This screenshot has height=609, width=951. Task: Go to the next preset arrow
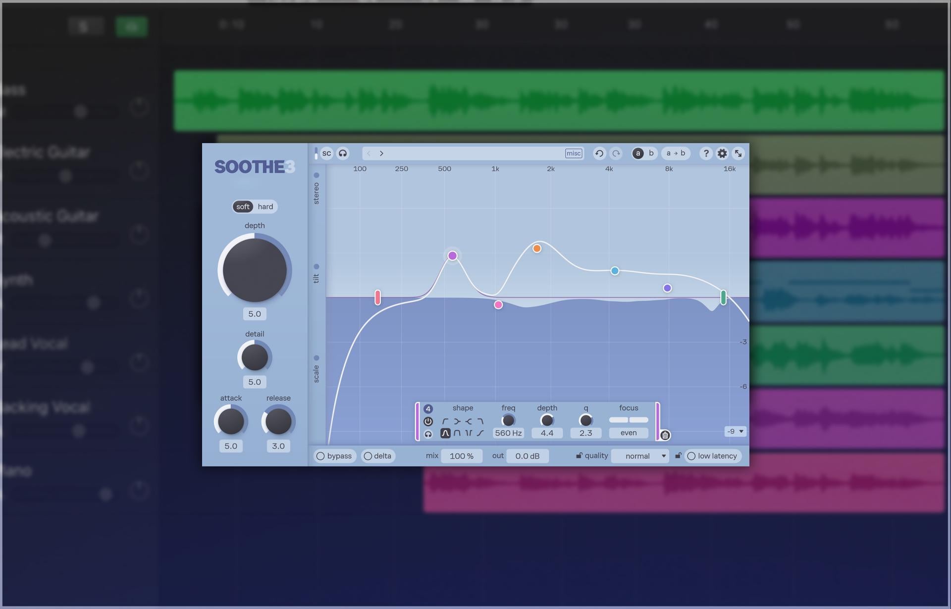[381, 153]
